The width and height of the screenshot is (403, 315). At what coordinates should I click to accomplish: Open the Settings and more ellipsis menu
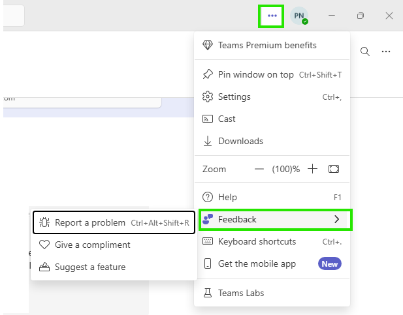[271, 16]
